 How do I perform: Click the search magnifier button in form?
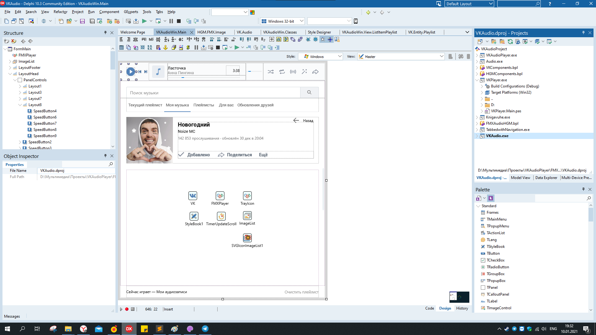click(309, 92)
